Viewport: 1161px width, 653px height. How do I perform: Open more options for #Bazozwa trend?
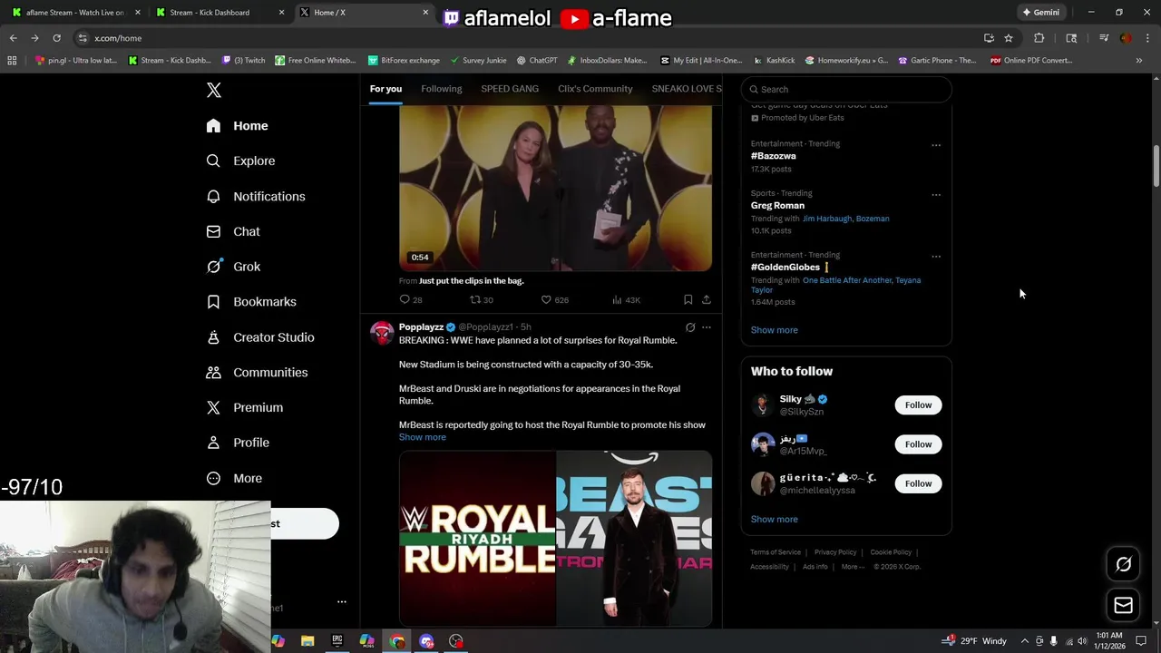[x=936, y=145]
